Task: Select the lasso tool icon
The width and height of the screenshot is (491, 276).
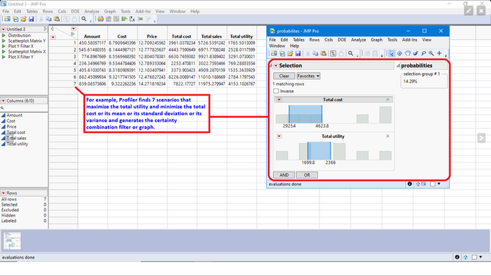Action: pos(424,54)
